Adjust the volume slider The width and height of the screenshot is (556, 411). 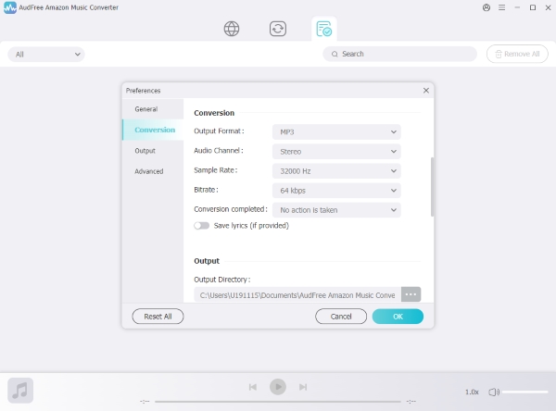[524, 392]
